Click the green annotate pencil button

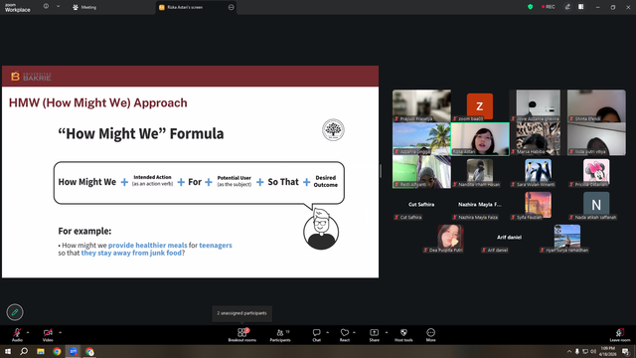coord(15,312)
